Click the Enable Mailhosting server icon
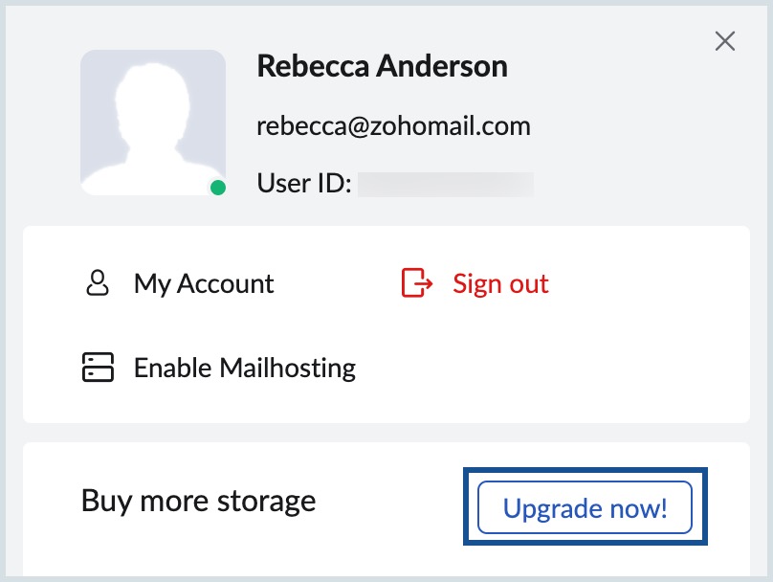This screenshot has height=582, width=773. [98, 368]
